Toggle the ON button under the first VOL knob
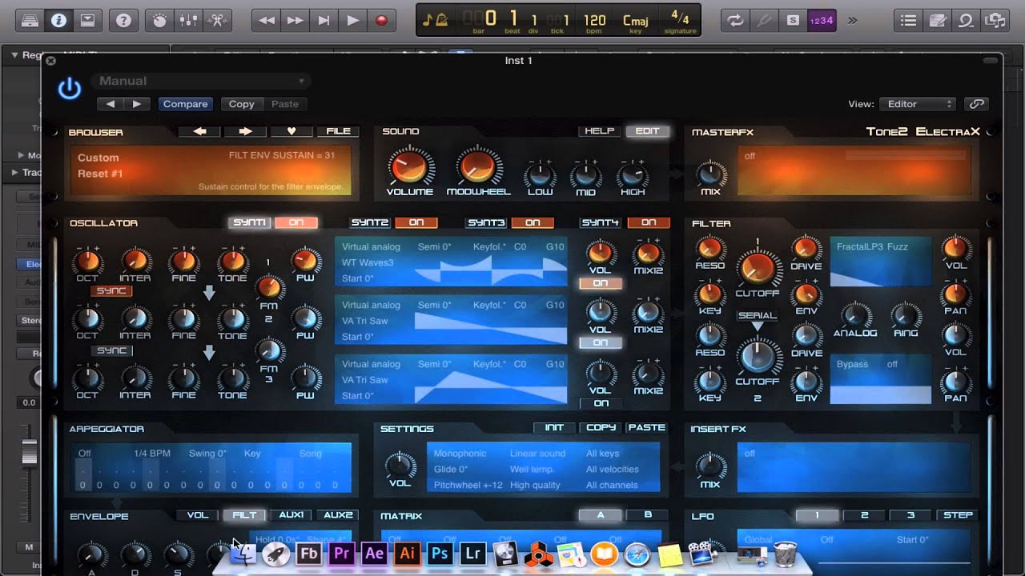 click(x=601, y=283)
